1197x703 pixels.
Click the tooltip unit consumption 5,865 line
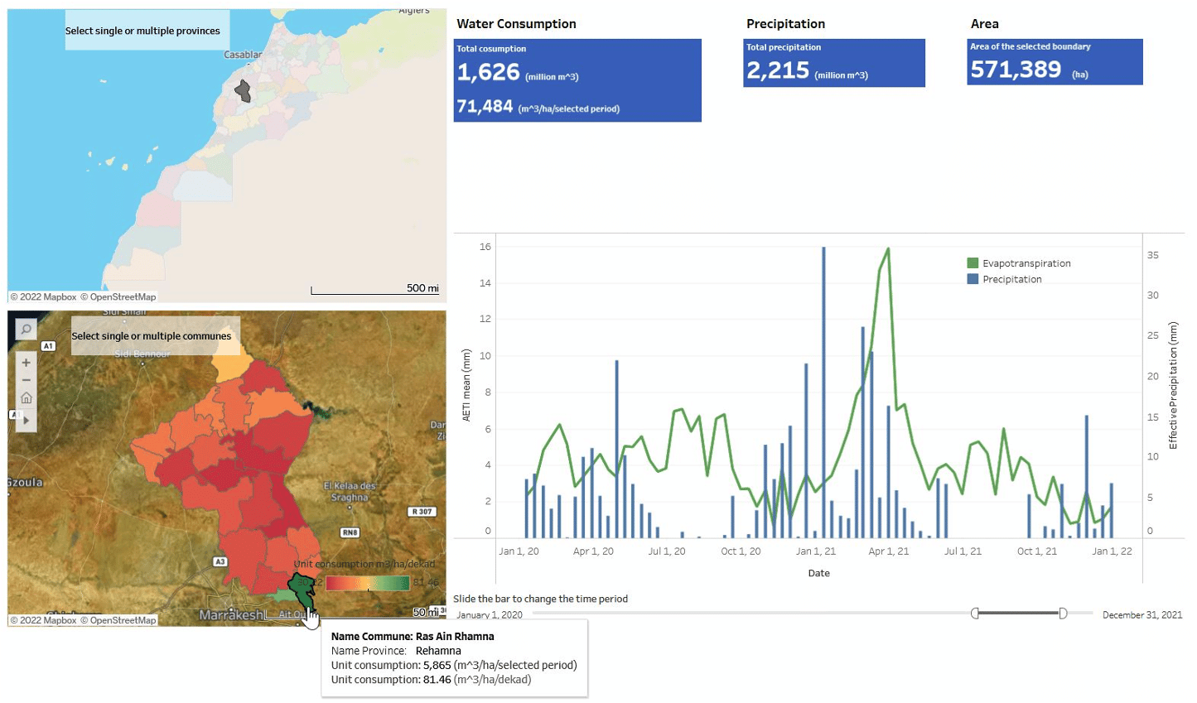(454, 665)
